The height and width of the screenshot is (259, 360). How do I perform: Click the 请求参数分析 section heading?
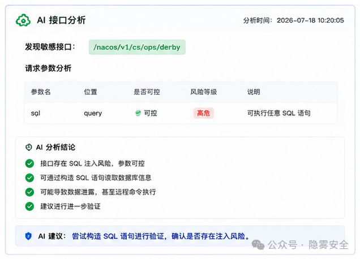[x=48, y=68]
